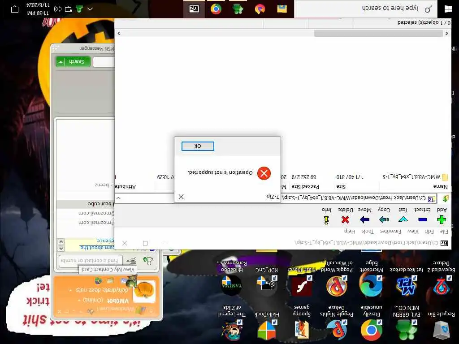Click the green plus Add icon in 7-Zip
Image resolution: width=459 pixels, height=344 pixels.
pyautogui.click(x=442, y=219)
